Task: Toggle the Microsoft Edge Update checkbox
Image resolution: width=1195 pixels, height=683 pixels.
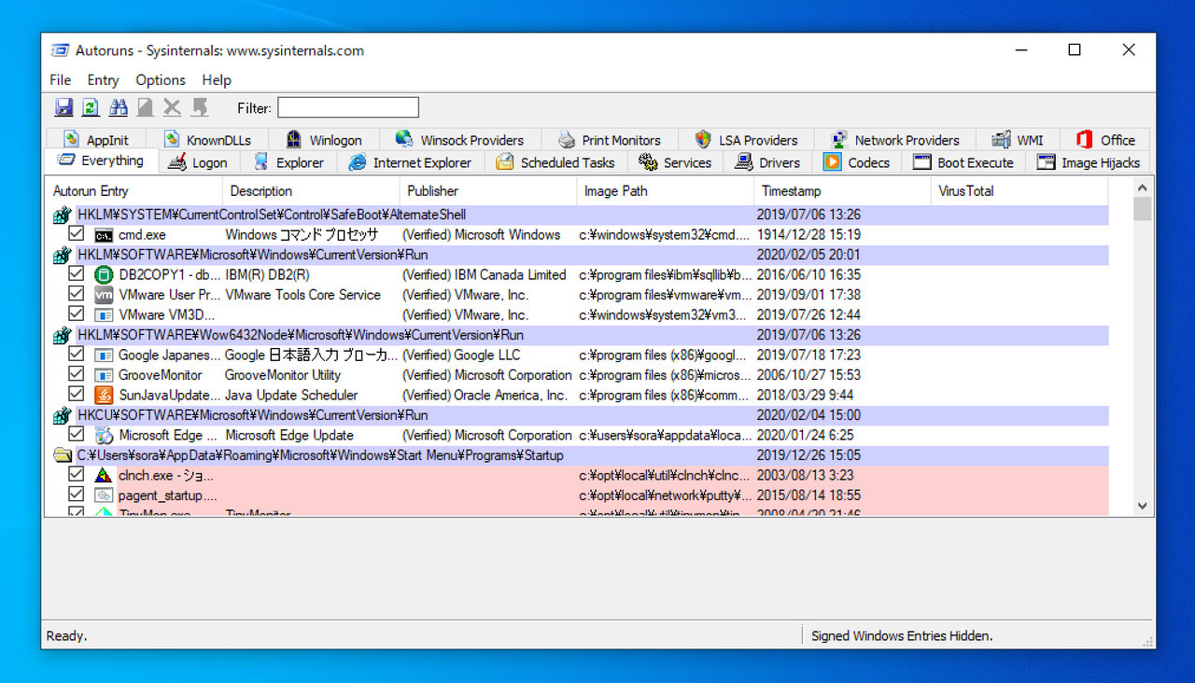Action: pyautogui.click(x=77, y=435)
